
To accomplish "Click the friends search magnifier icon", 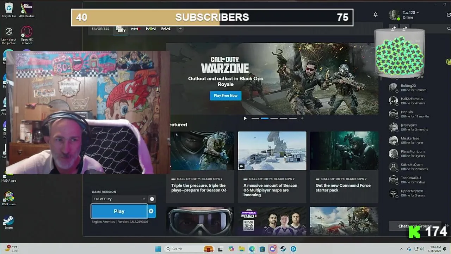I will coord(449,29).
